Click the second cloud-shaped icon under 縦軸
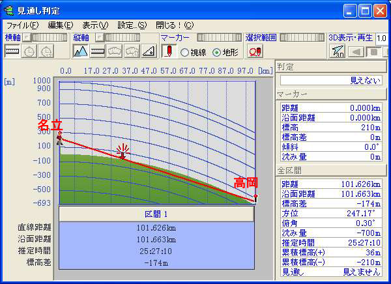Viewport: 391px width, 284px height. click(x=132, y=51)
